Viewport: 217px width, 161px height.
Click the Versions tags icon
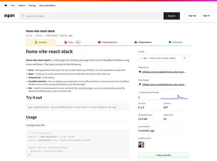coord(170,42)
